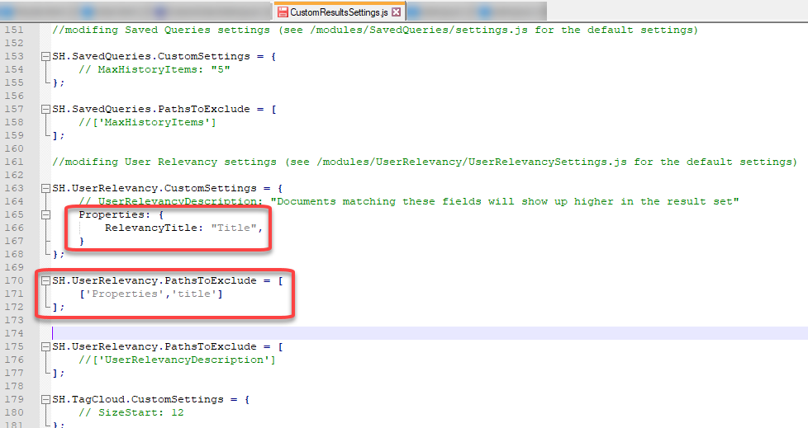Viewport: 808px width, 428px height.
Task: Click the text 'SH.SavedQueries.CustomSettings = {'
Action: point(164,56)
